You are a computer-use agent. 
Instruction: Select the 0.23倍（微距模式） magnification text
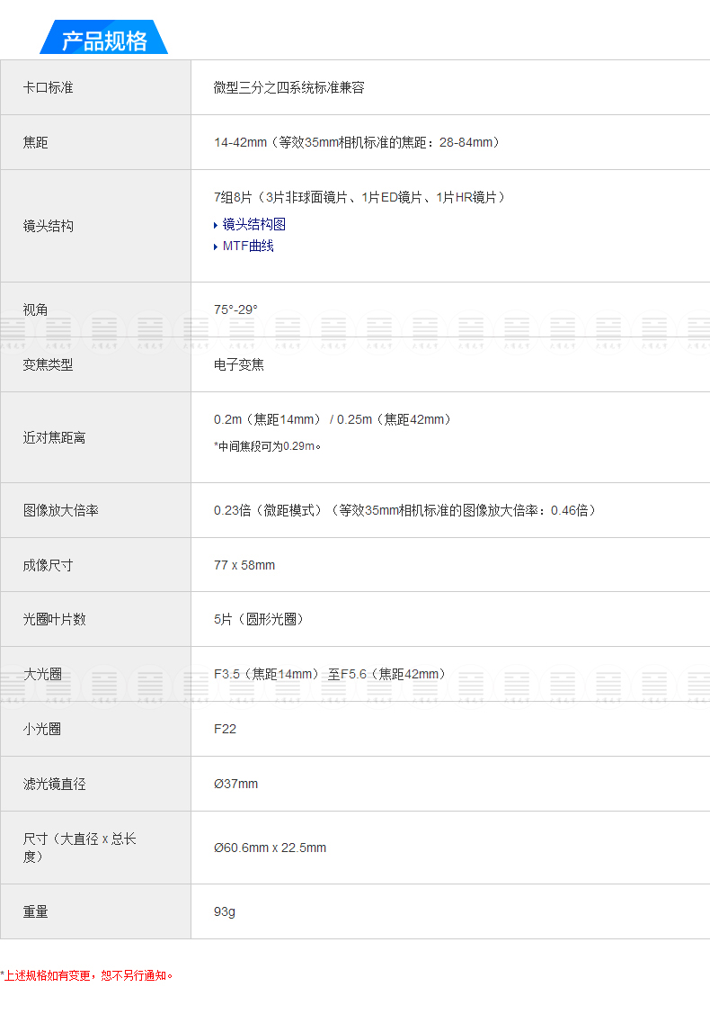pos(268,510)
